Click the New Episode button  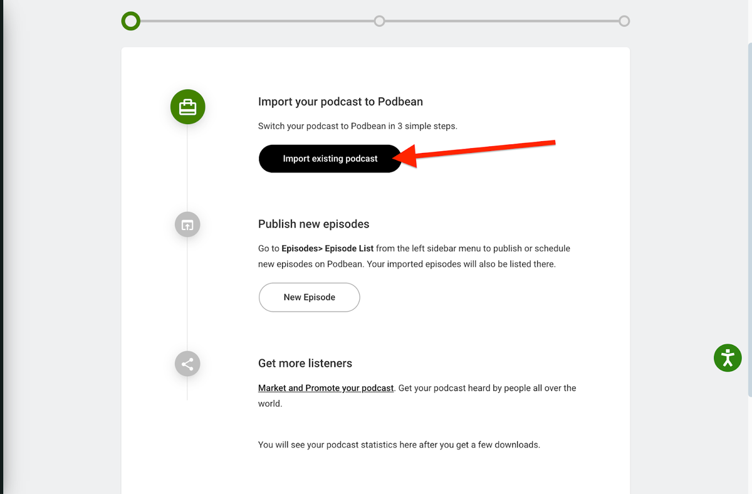[x=309, y=297]
